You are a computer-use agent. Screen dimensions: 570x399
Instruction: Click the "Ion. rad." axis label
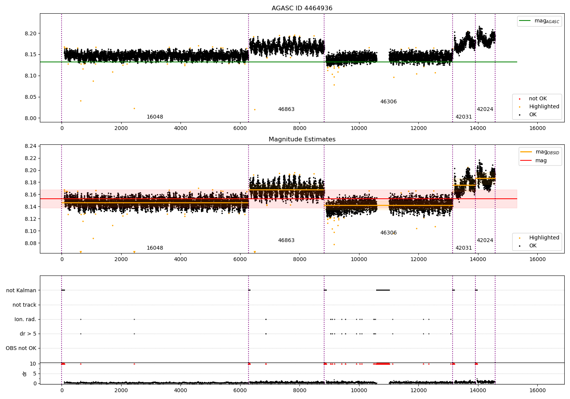pyautogui.click(x=25, y=319)
